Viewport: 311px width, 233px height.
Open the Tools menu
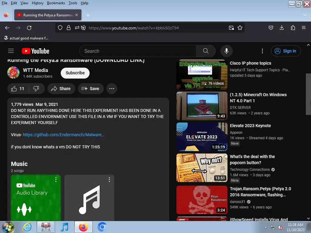(x=73, y=3)
